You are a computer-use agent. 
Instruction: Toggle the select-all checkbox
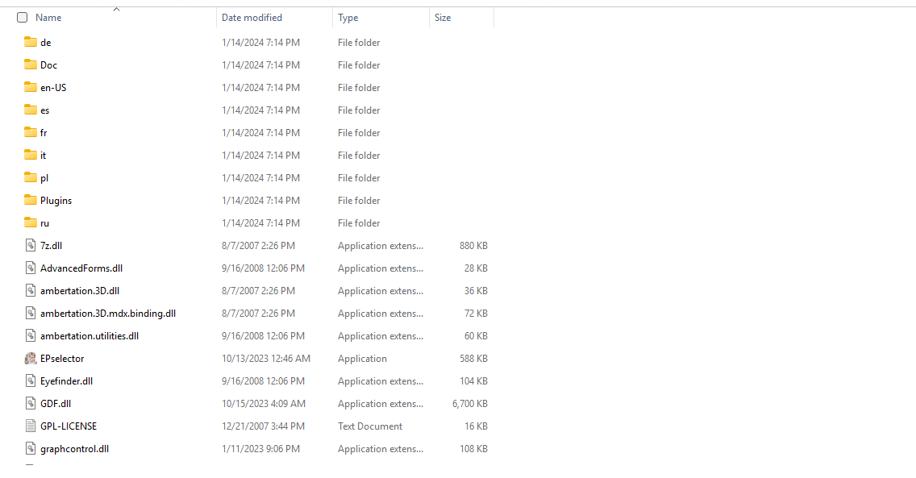tap(22, 16)
